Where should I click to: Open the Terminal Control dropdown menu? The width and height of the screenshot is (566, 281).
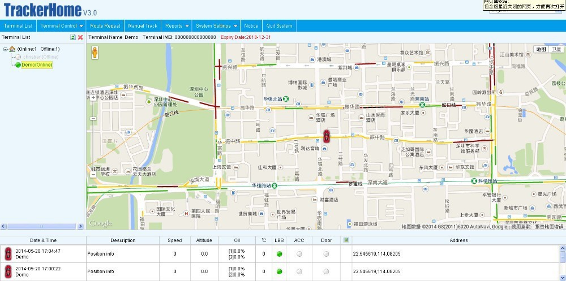coord(61,26)
